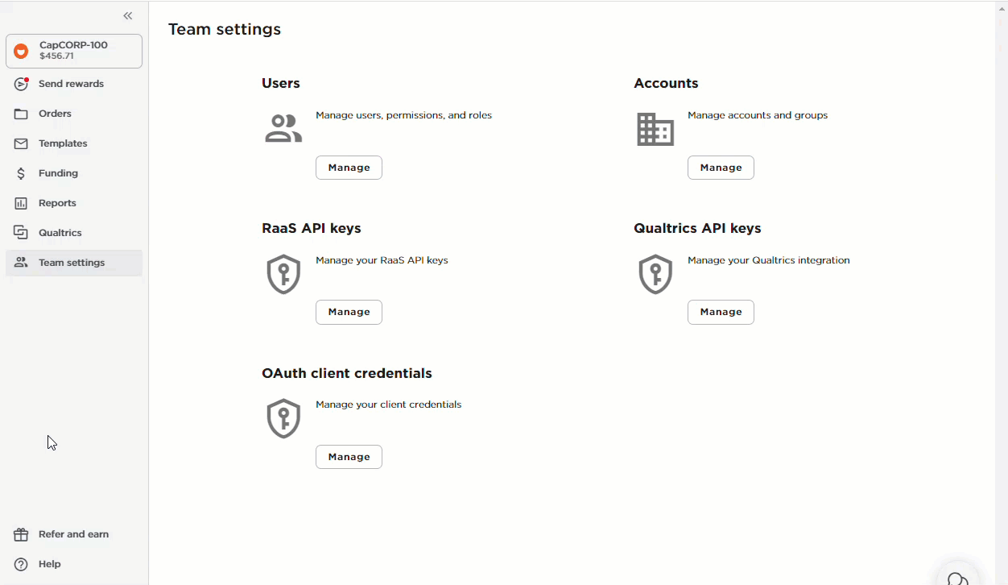Click Manage under Users

[x=349, y=168]
